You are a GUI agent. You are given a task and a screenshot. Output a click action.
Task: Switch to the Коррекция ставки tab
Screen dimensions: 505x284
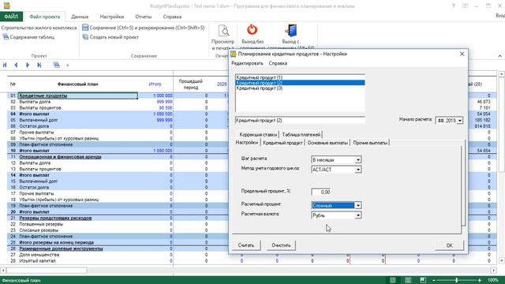(258, 135)
